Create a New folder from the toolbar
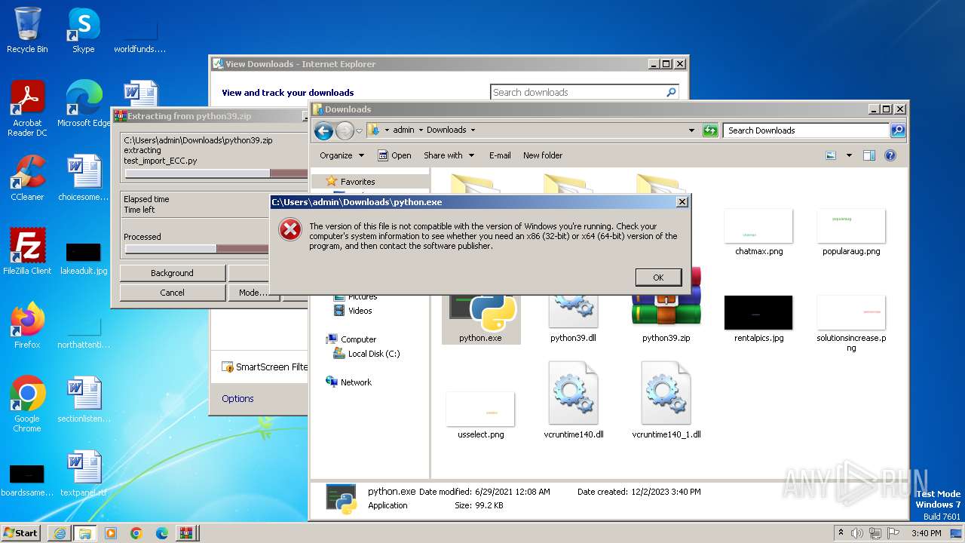The image size is (965, 543). coord(543,155)
